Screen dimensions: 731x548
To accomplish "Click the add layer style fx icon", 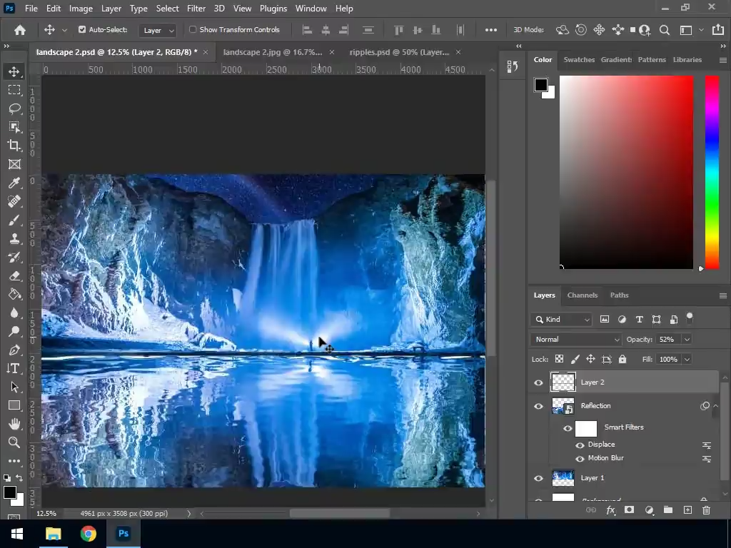I will [610, 510].
